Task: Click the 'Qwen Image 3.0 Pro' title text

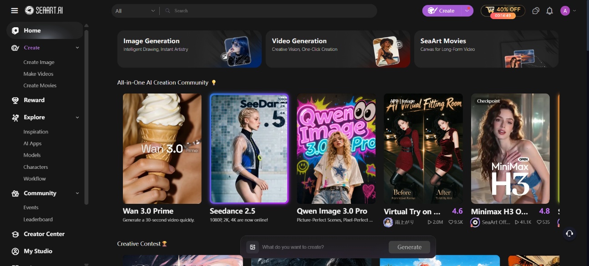Action: (x=332, y=211)
